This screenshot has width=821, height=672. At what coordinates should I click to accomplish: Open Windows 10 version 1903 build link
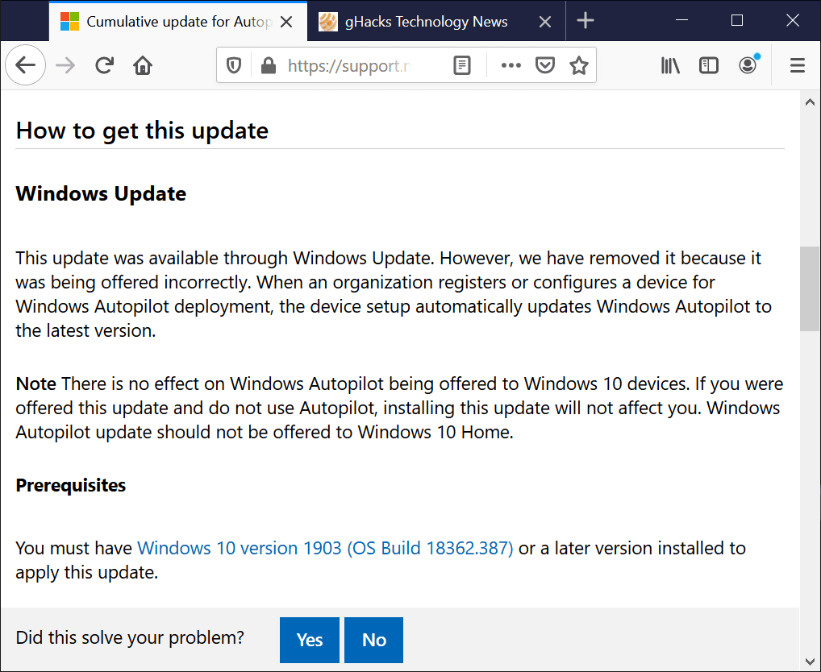tap(325, 548)
